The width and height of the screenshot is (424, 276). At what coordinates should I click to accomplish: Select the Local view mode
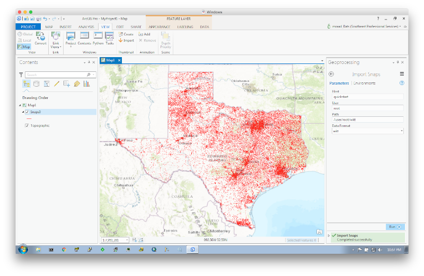click(x=24, y=41)
